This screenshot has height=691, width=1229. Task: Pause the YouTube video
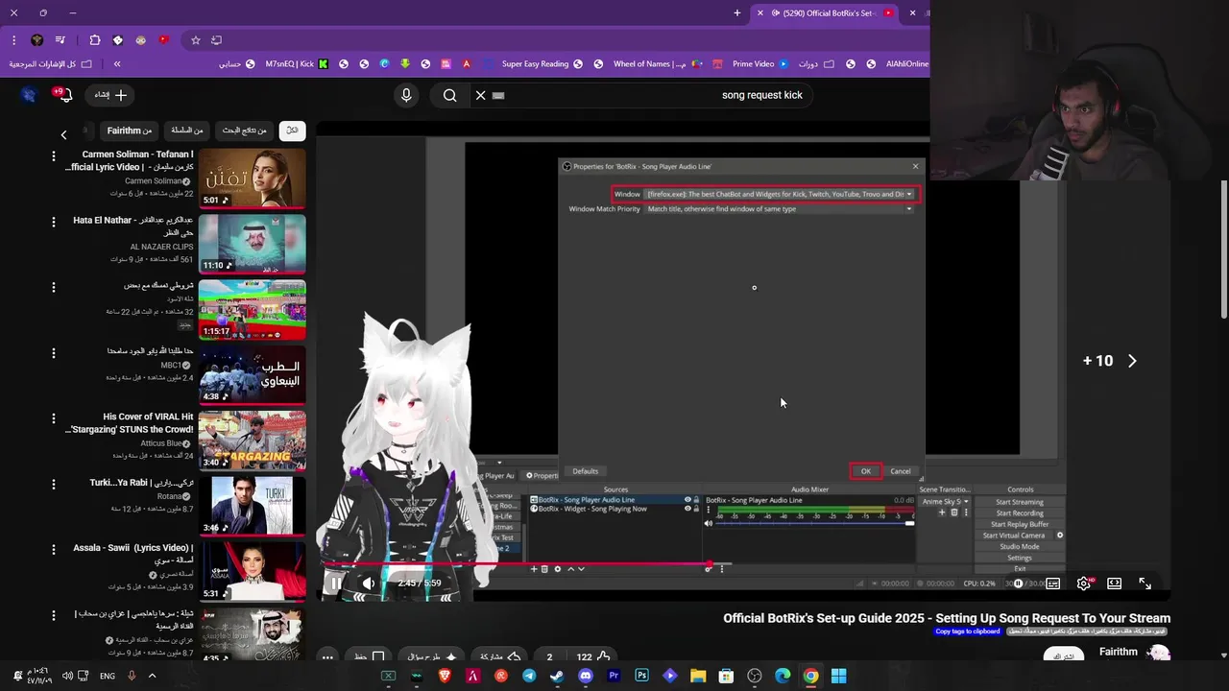coord(335,583)
